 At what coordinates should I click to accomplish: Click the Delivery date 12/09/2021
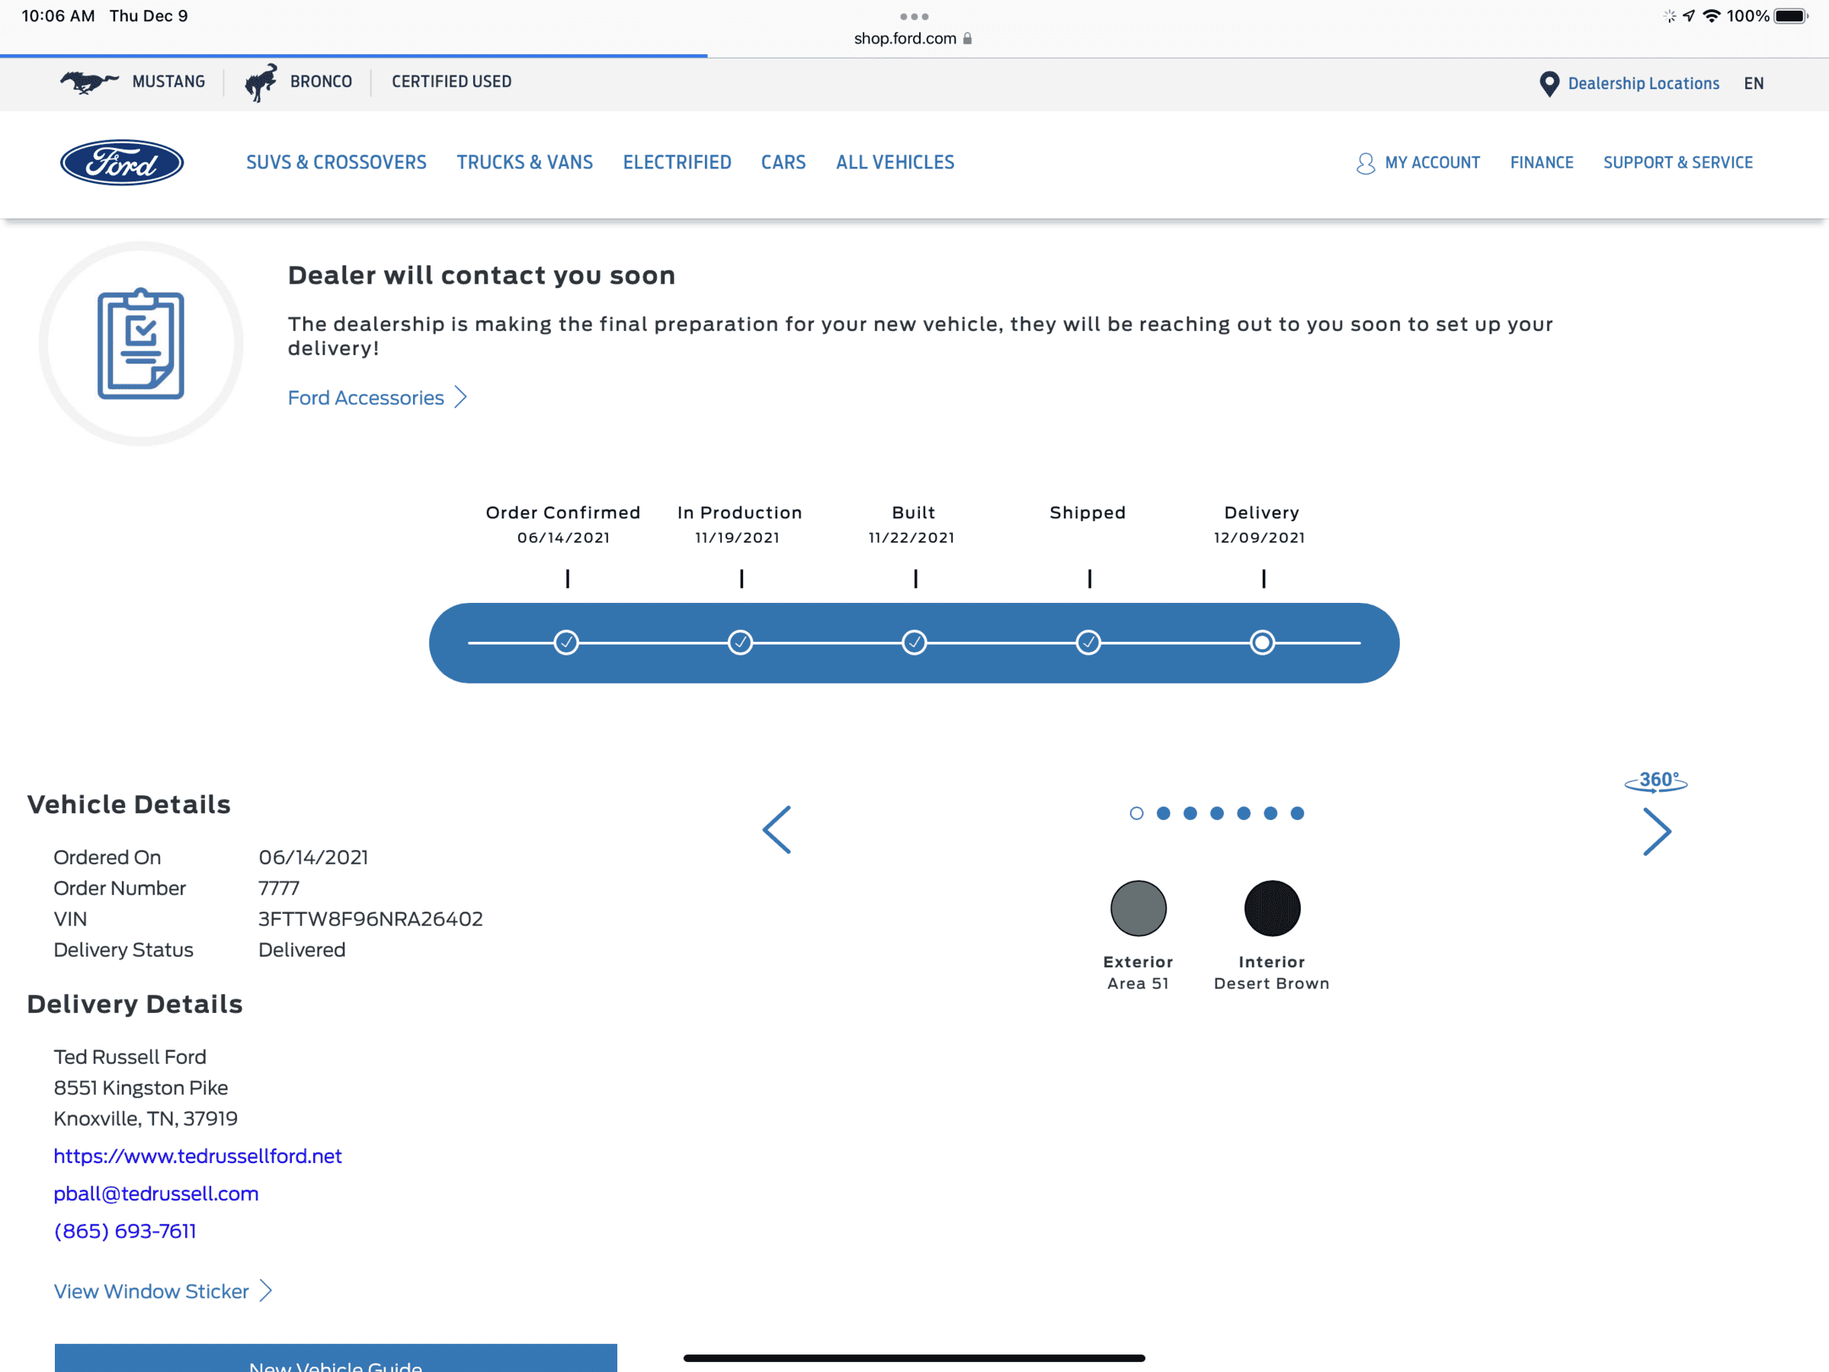click(x=1259, y=537)
